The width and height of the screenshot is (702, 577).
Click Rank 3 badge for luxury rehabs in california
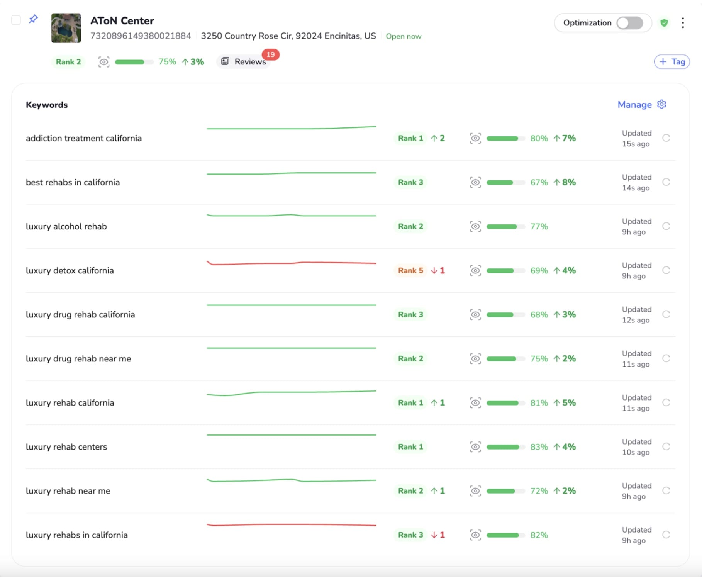pos(410,535)
